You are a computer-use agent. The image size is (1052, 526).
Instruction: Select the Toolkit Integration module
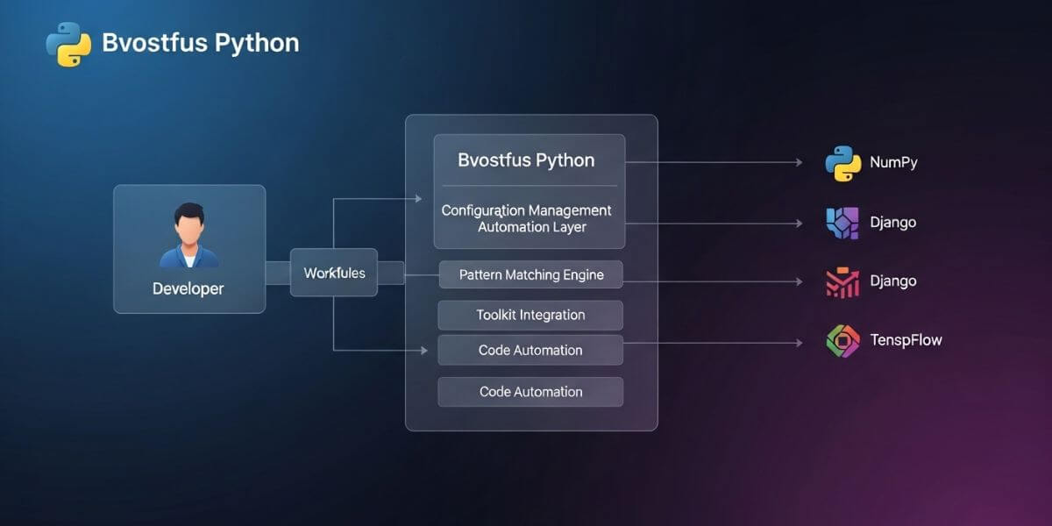coord(530,315)
